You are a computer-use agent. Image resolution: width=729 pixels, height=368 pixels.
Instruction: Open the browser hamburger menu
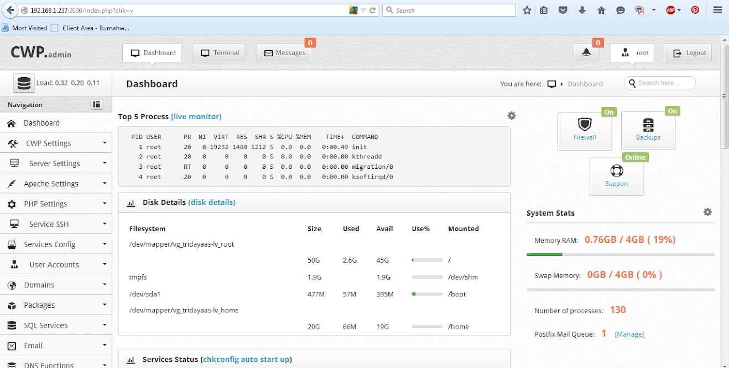click(718, 10)
